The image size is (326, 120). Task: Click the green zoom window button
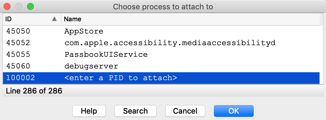(30, 6)
